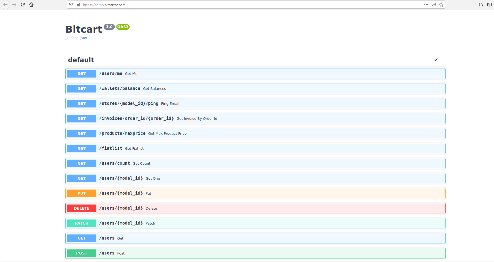This screenshot has width=494, height=262.
Task: Reload the current page
Action: coord(23,5)
